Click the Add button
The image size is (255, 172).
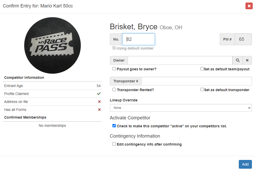click(245, 164)
